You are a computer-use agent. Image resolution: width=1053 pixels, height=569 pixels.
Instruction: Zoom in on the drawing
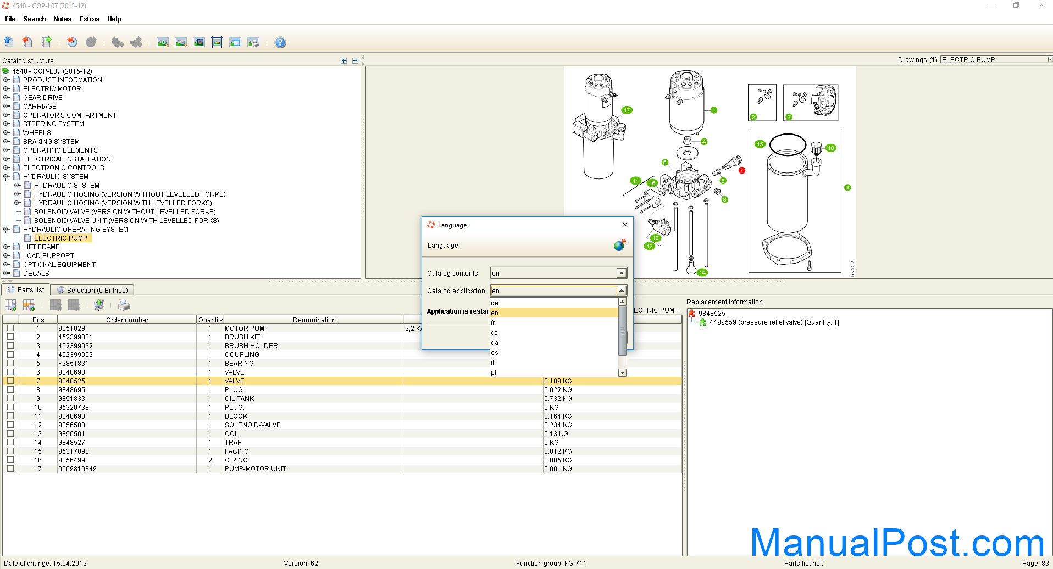pos(162,42)
